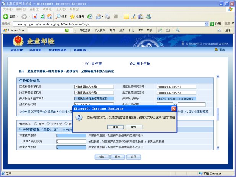Viewport: 236px width, 177px height.
Task: Go to the Home page icon
Action: (x=49, y=17)
